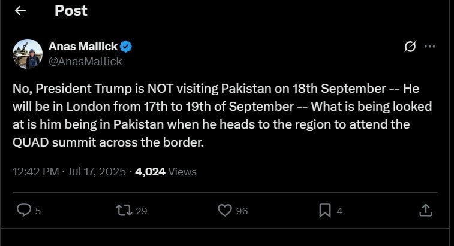
Task: Open the three-dot More menu
Action: 429,47
